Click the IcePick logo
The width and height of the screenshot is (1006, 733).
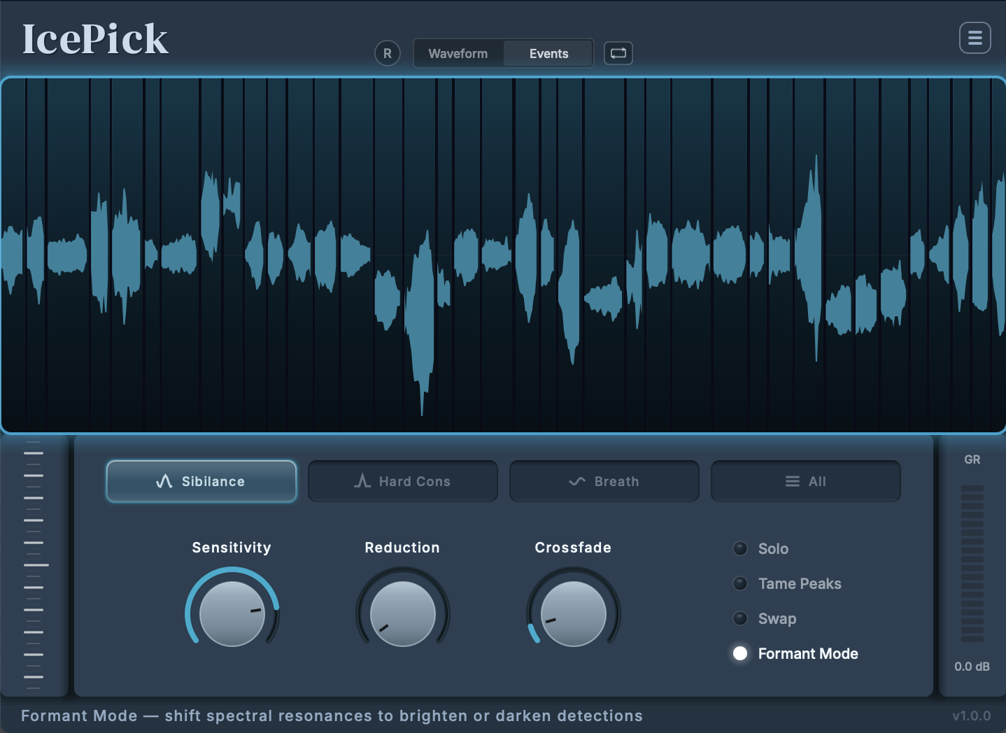pos(95,39)
